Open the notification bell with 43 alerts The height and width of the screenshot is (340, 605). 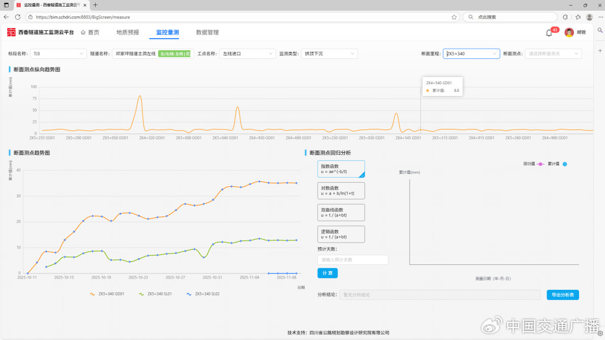pos(549,33)
